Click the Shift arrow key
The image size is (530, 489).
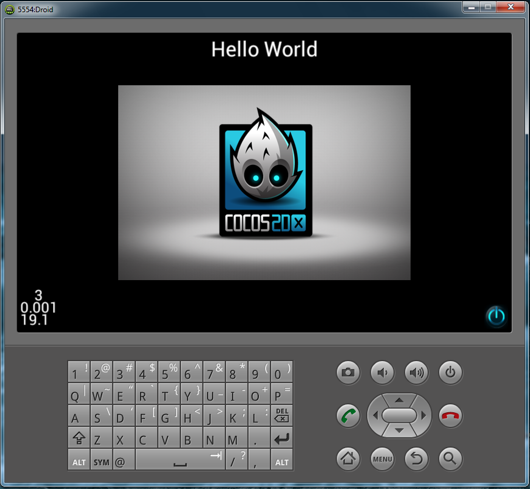(x=79, y=437)
